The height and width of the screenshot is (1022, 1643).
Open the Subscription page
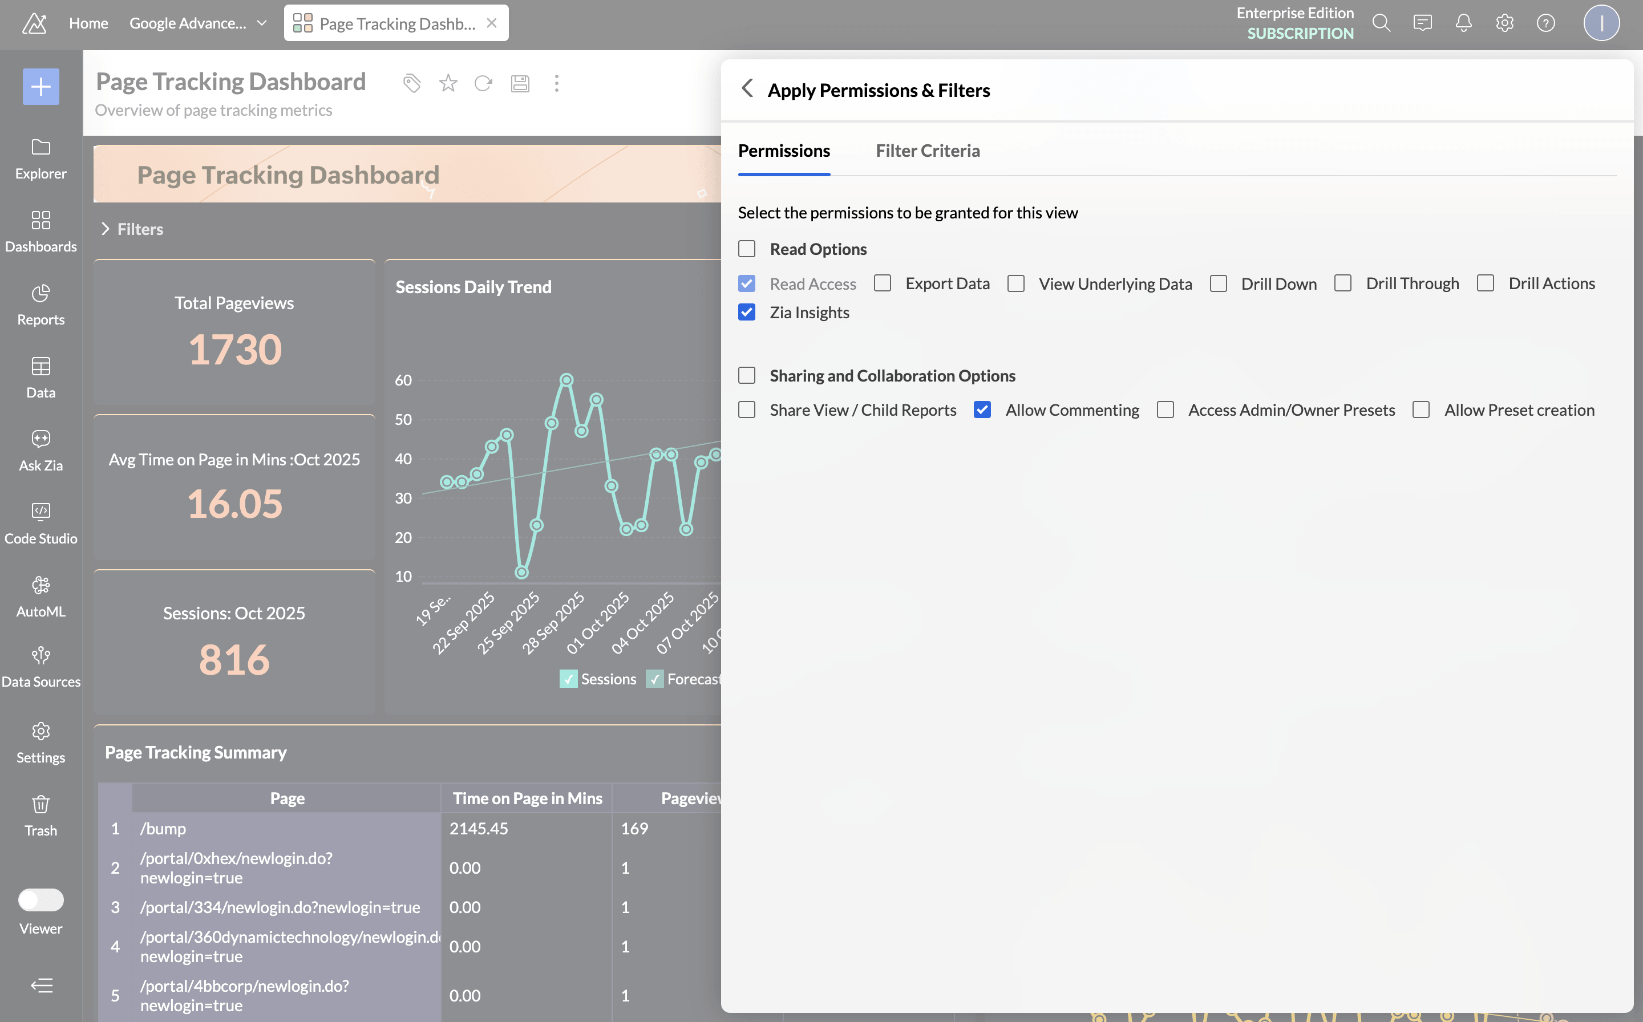[x=1300, y=32]
